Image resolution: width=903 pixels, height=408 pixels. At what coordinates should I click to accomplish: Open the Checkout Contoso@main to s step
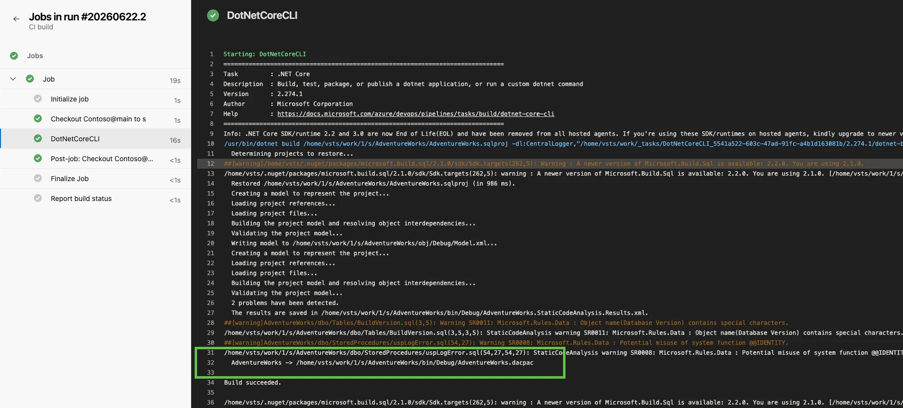click(x=96, y=119)
